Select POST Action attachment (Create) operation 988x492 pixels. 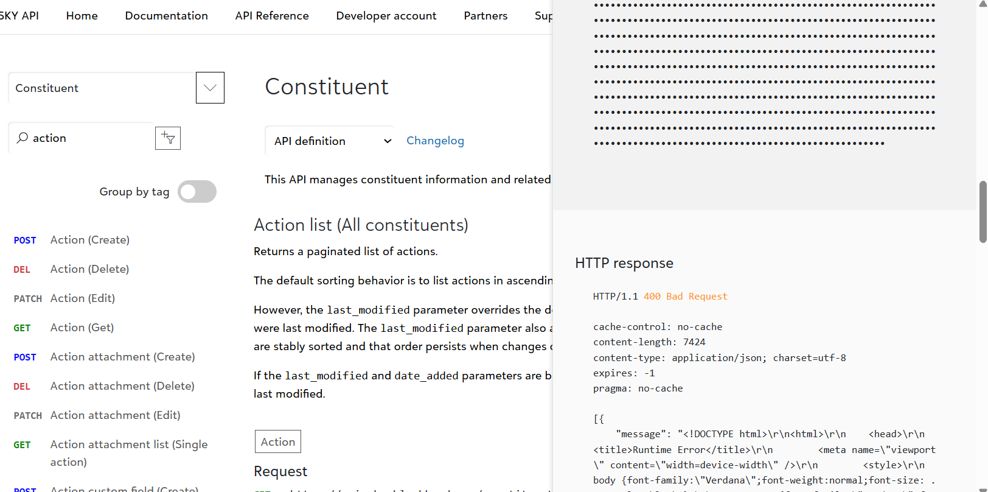[x=104, y=357]
